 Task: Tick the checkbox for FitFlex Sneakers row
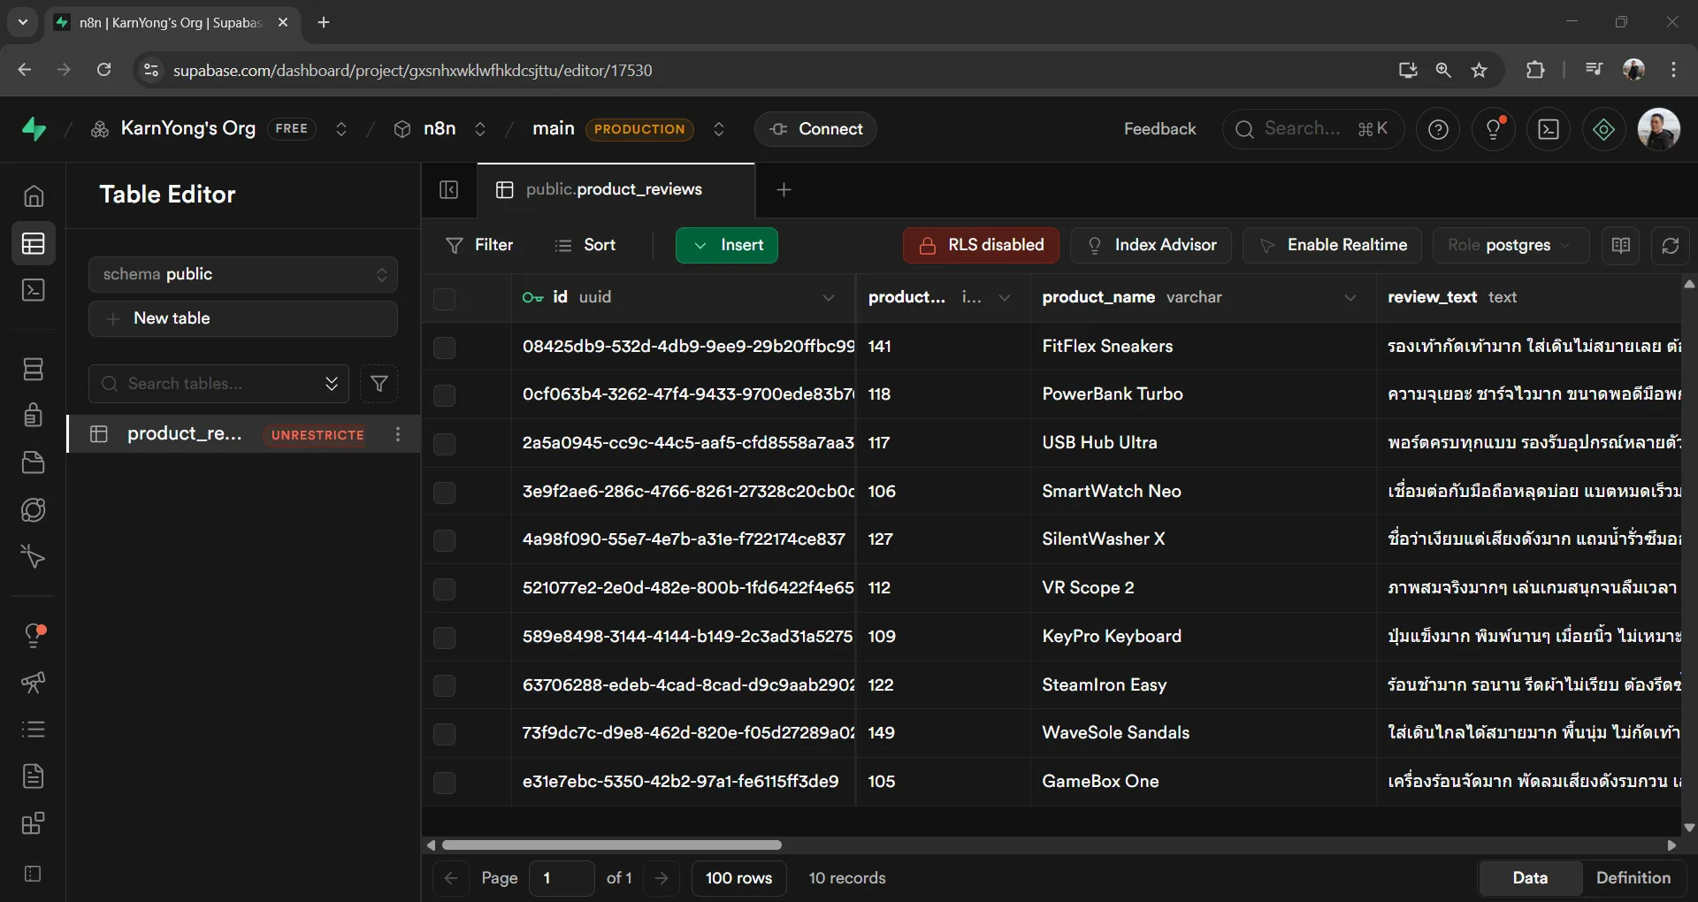click(x=444, y=347)
